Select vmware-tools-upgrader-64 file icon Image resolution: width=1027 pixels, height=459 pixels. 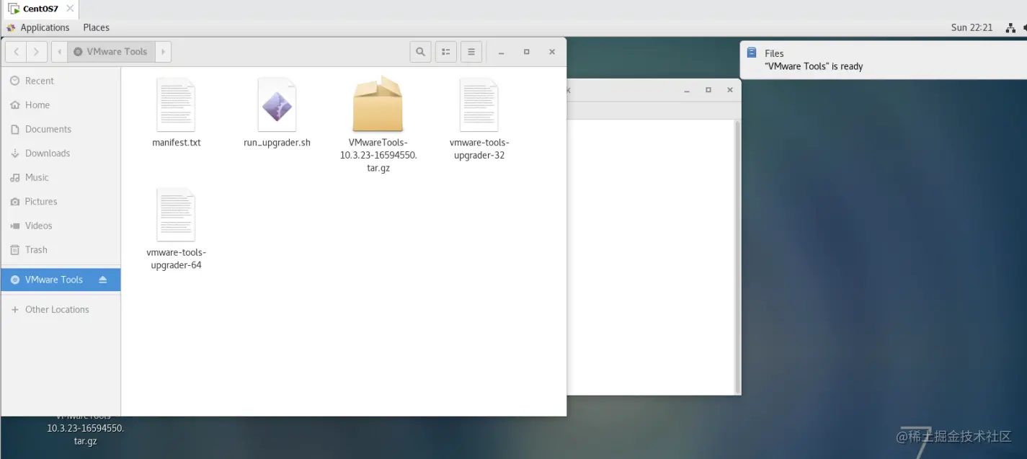pyautogui.click(x=176, y=215)
